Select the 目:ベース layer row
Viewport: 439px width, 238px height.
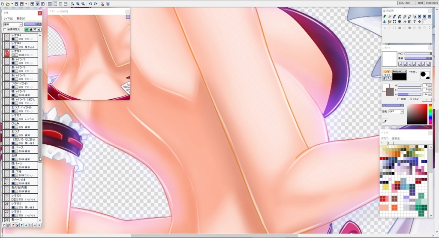[x=20, y=150]
